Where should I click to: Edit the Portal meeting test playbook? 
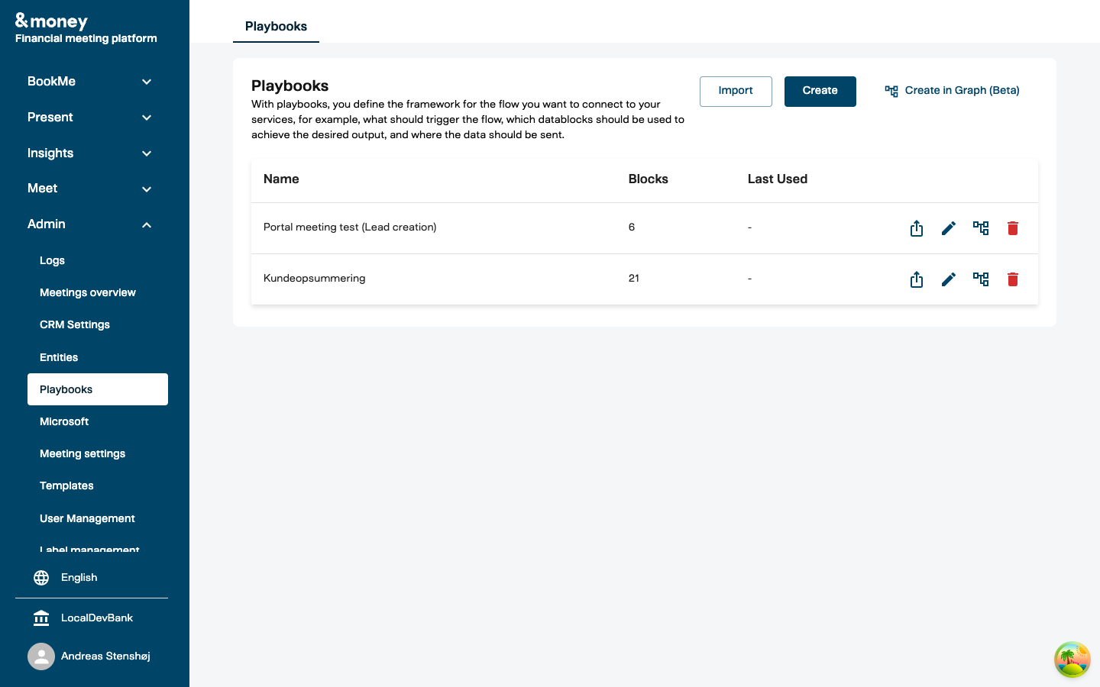click(949, 228)
